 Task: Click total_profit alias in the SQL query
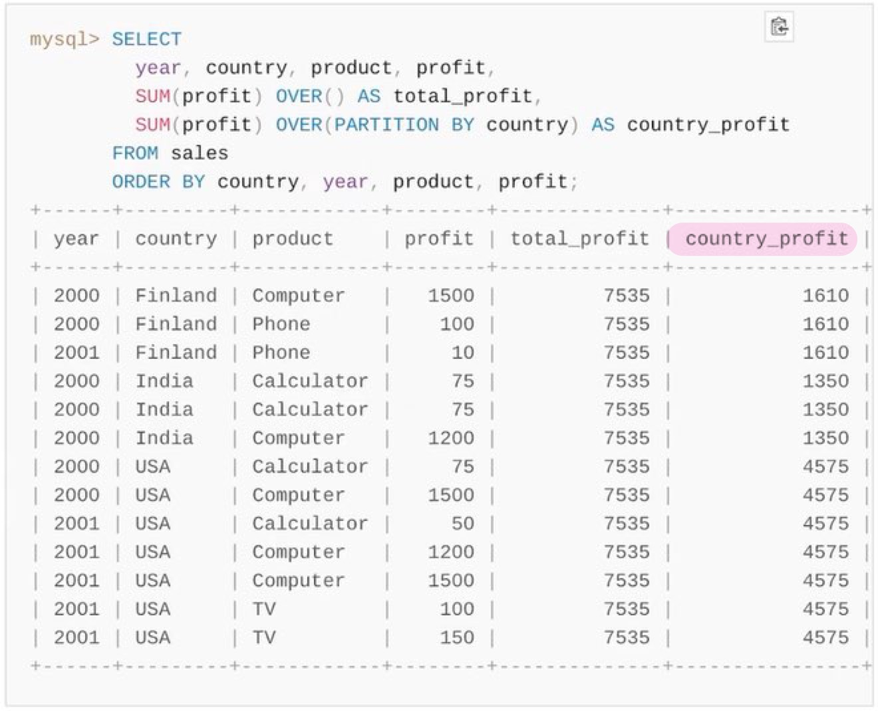[462, 96]
